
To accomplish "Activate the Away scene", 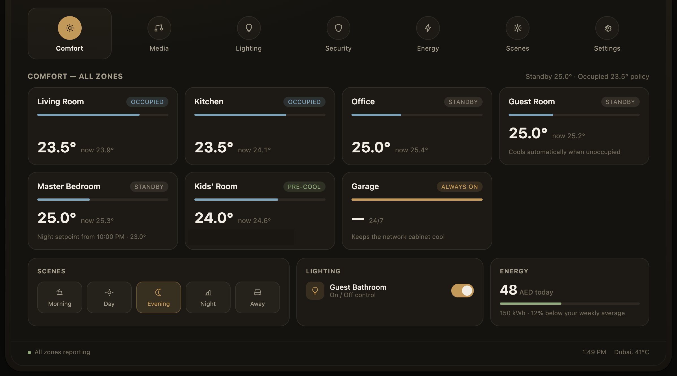I will click(257, 297).
